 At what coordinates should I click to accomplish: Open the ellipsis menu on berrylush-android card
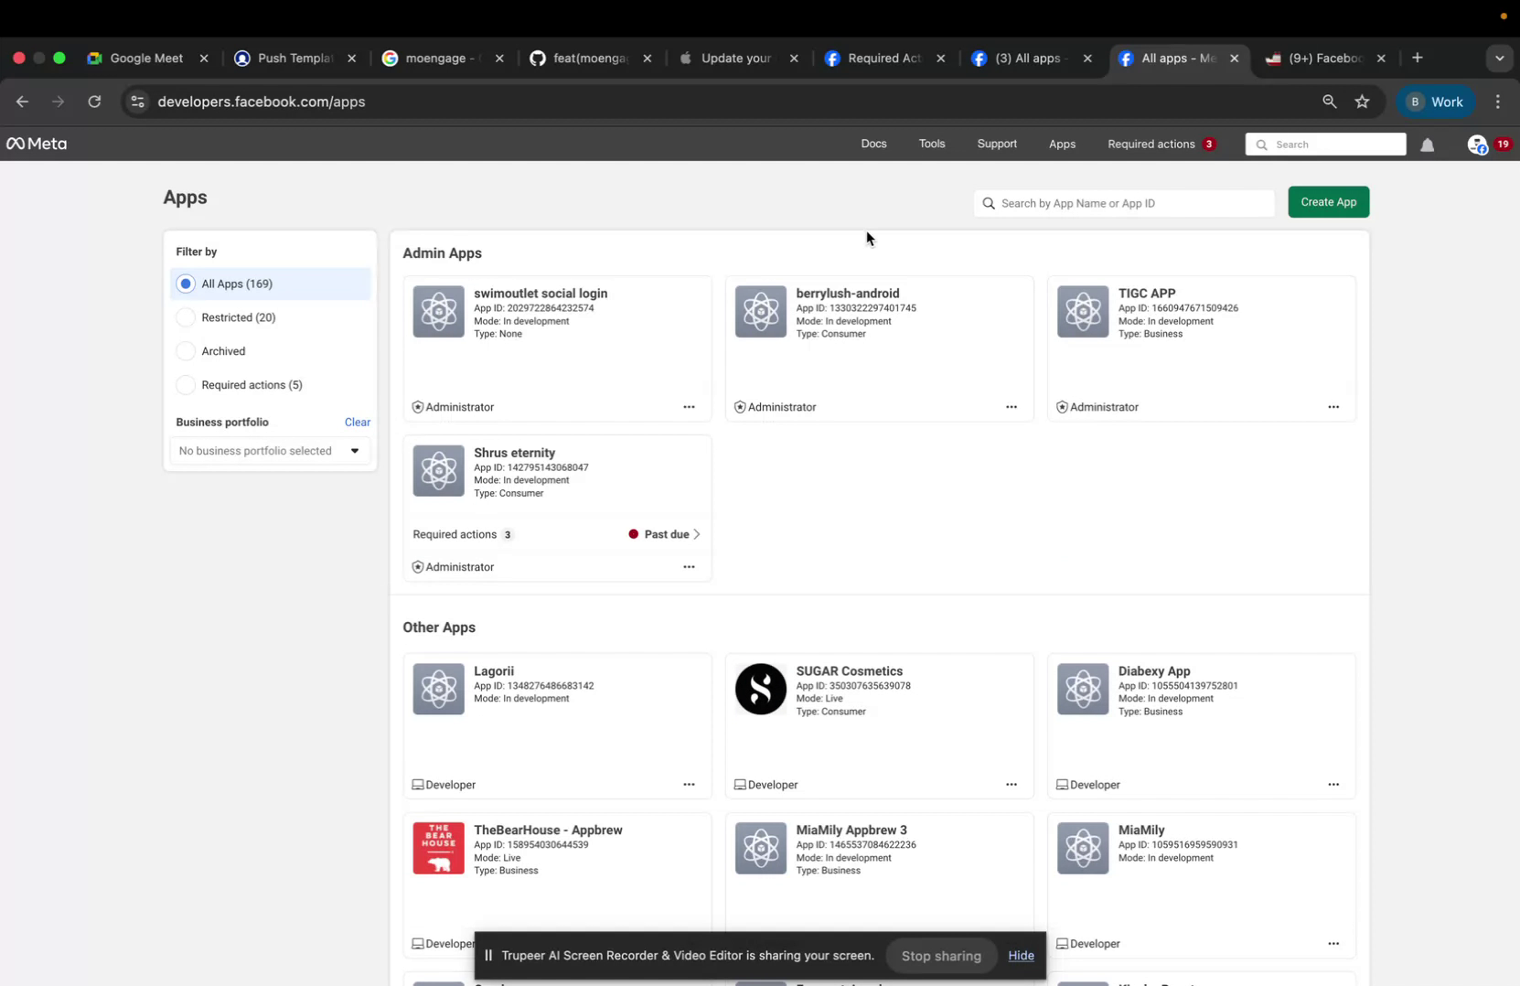pyautogui.click(x=1012, y=407)
